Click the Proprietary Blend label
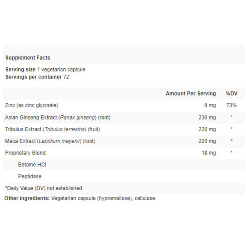This screenshot has width=246, height=246. [26, 153]
